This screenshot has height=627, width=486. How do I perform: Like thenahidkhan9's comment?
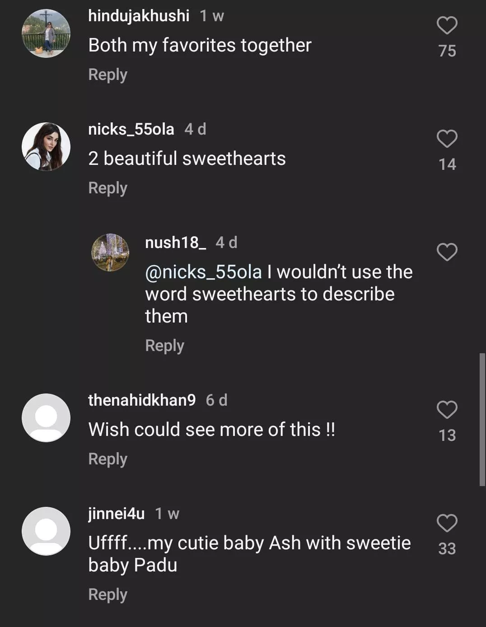[x=447, y=410]
